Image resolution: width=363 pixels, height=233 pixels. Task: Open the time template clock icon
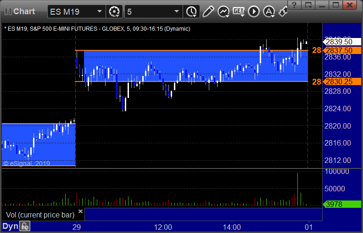pyautogui.click(x=191, y=11)
